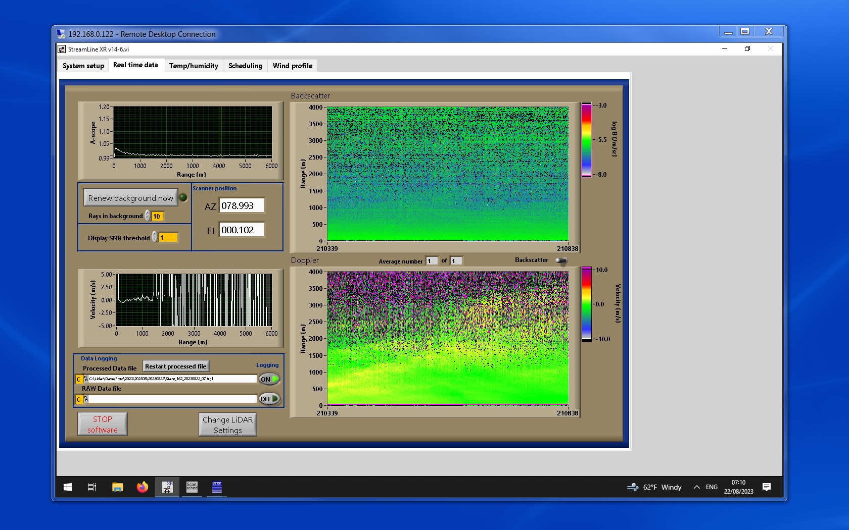Screen dimensions: 849x530
Task: Open Task View in the taskbar
Action: [x=92, y=487]
